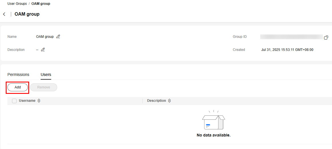Open the User Groups breadcrumb link
332x149 pixels.
tap(17, 4)
